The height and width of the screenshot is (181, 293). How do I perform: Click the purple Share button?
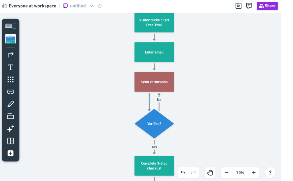267,6
